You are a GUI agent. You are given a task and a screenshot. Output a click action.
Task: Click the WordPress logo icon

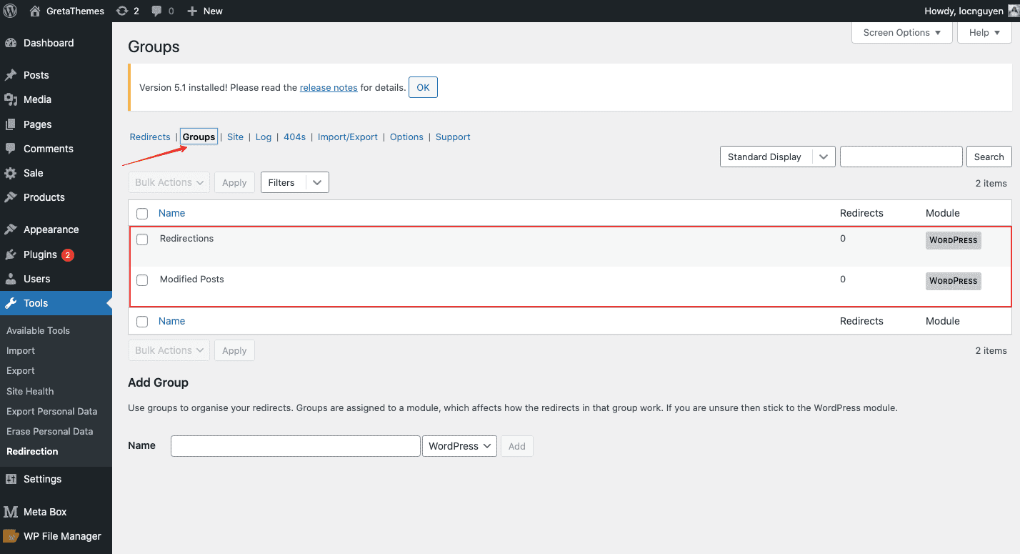pyautogui.click(x=10, y=11)
